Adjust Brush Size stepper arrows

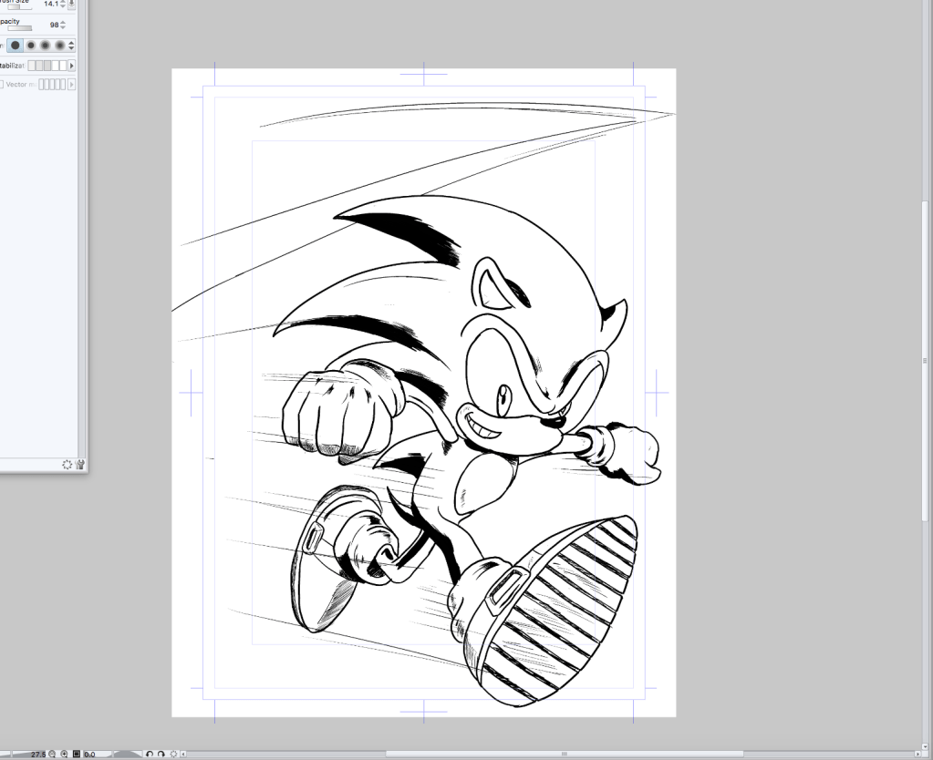click(x=62, y=5)
